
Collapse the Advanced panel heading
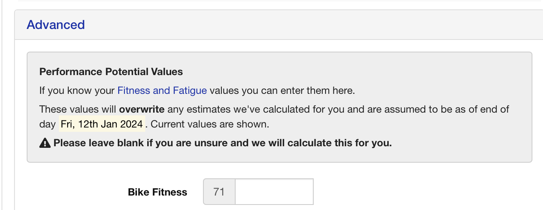pyautogui.click(x=56, y=25)
